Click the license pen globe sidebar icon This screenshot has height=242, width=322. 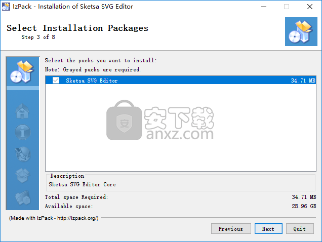[23, 154]
